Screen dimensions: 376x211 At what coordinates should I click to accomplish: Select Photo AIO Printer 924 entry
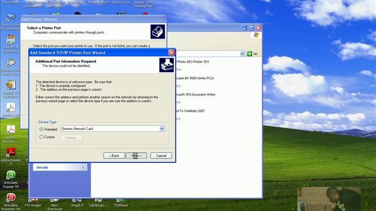coord(193,62)
